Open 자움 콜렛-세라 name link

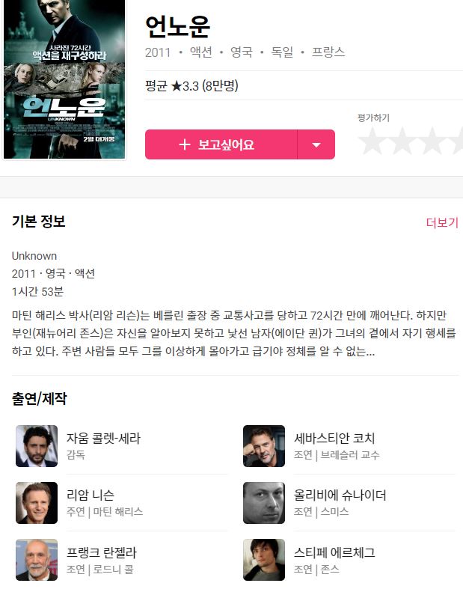104,438
